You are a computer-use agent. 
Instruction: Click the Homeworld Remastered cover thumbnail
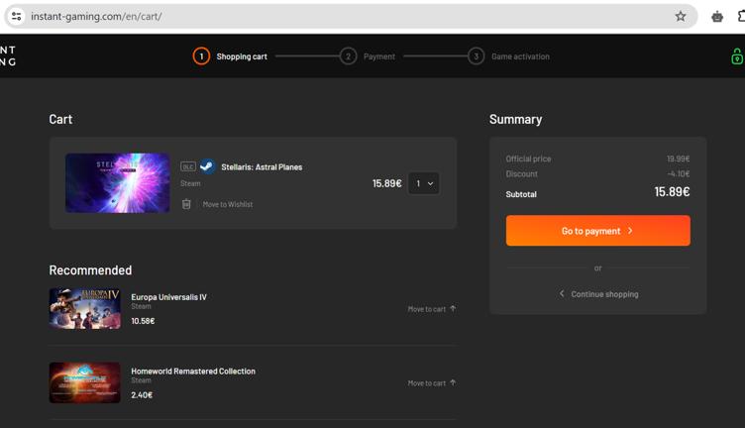pos(84,382)
